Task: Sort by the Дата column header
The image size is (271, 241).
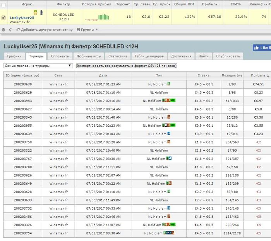Action: coord(103,75)
